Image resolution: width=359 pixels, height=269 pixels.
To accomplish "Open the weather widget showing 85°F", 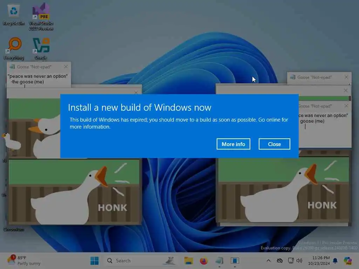I will click(24, 260).
